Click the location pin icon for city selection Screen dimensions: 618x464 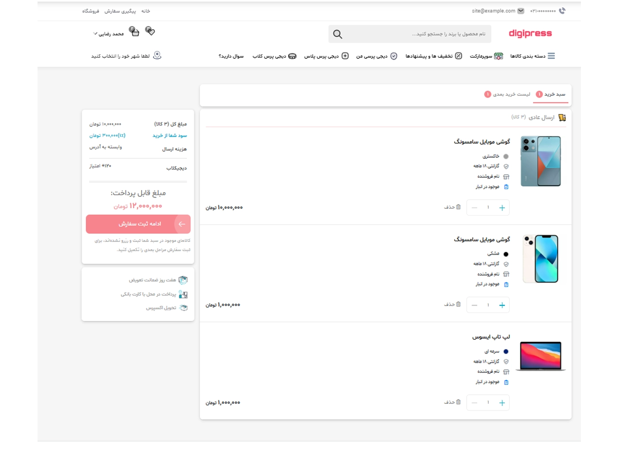(x=157, y=56)
